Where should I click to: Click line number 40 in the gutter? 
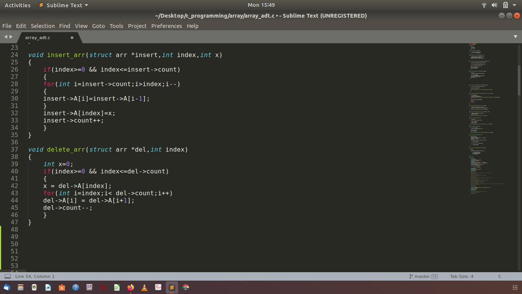[x=14, y=171]
